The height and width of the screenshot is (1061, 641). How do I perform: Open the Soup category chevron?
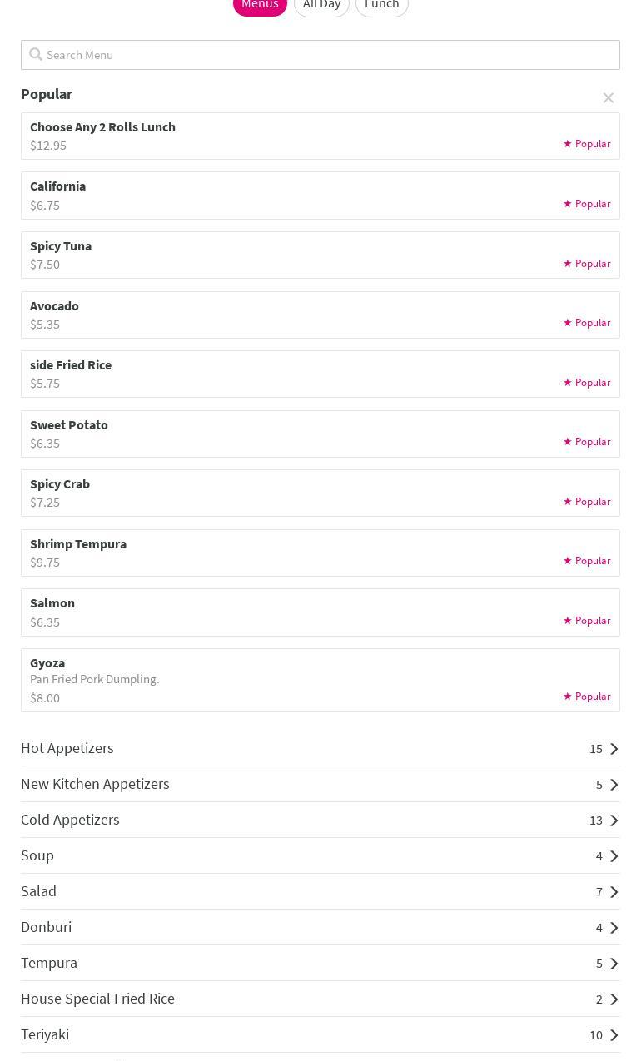(x=614, y=856)
